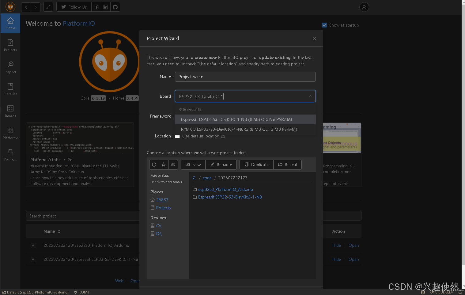
Task: Open the GitHub link icon
Action: pos(115,7)
